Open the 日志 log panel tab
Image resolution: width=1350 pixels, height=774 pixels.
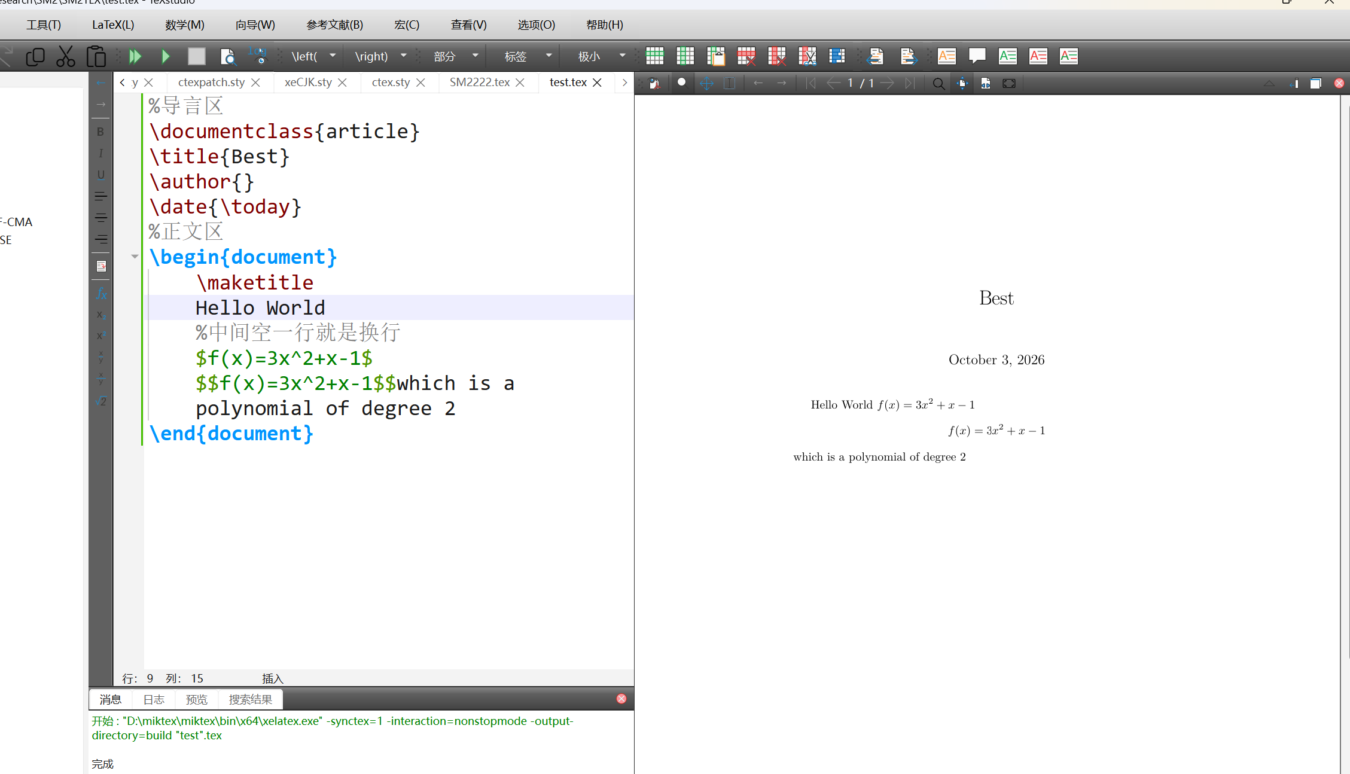point(154,699)
